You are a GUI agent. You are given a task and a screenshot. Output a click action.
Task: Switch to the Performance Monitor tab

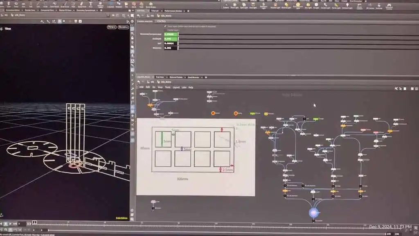click(173, 11)
